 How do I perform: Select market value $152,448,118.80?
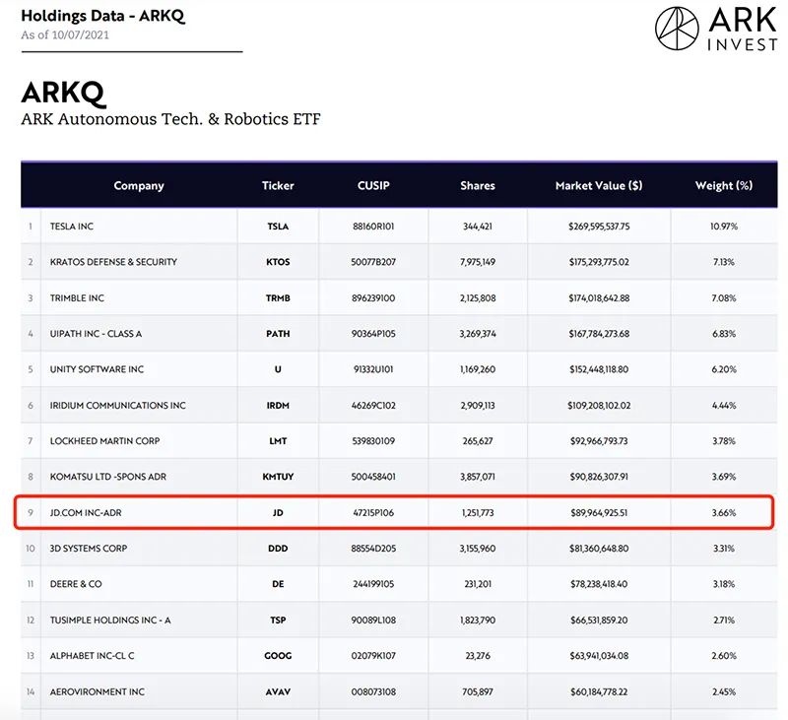point(599,369)
